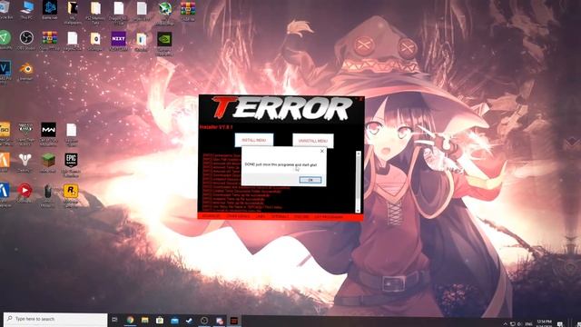Expand the system tray hidden icons chevron

point(505,324)
